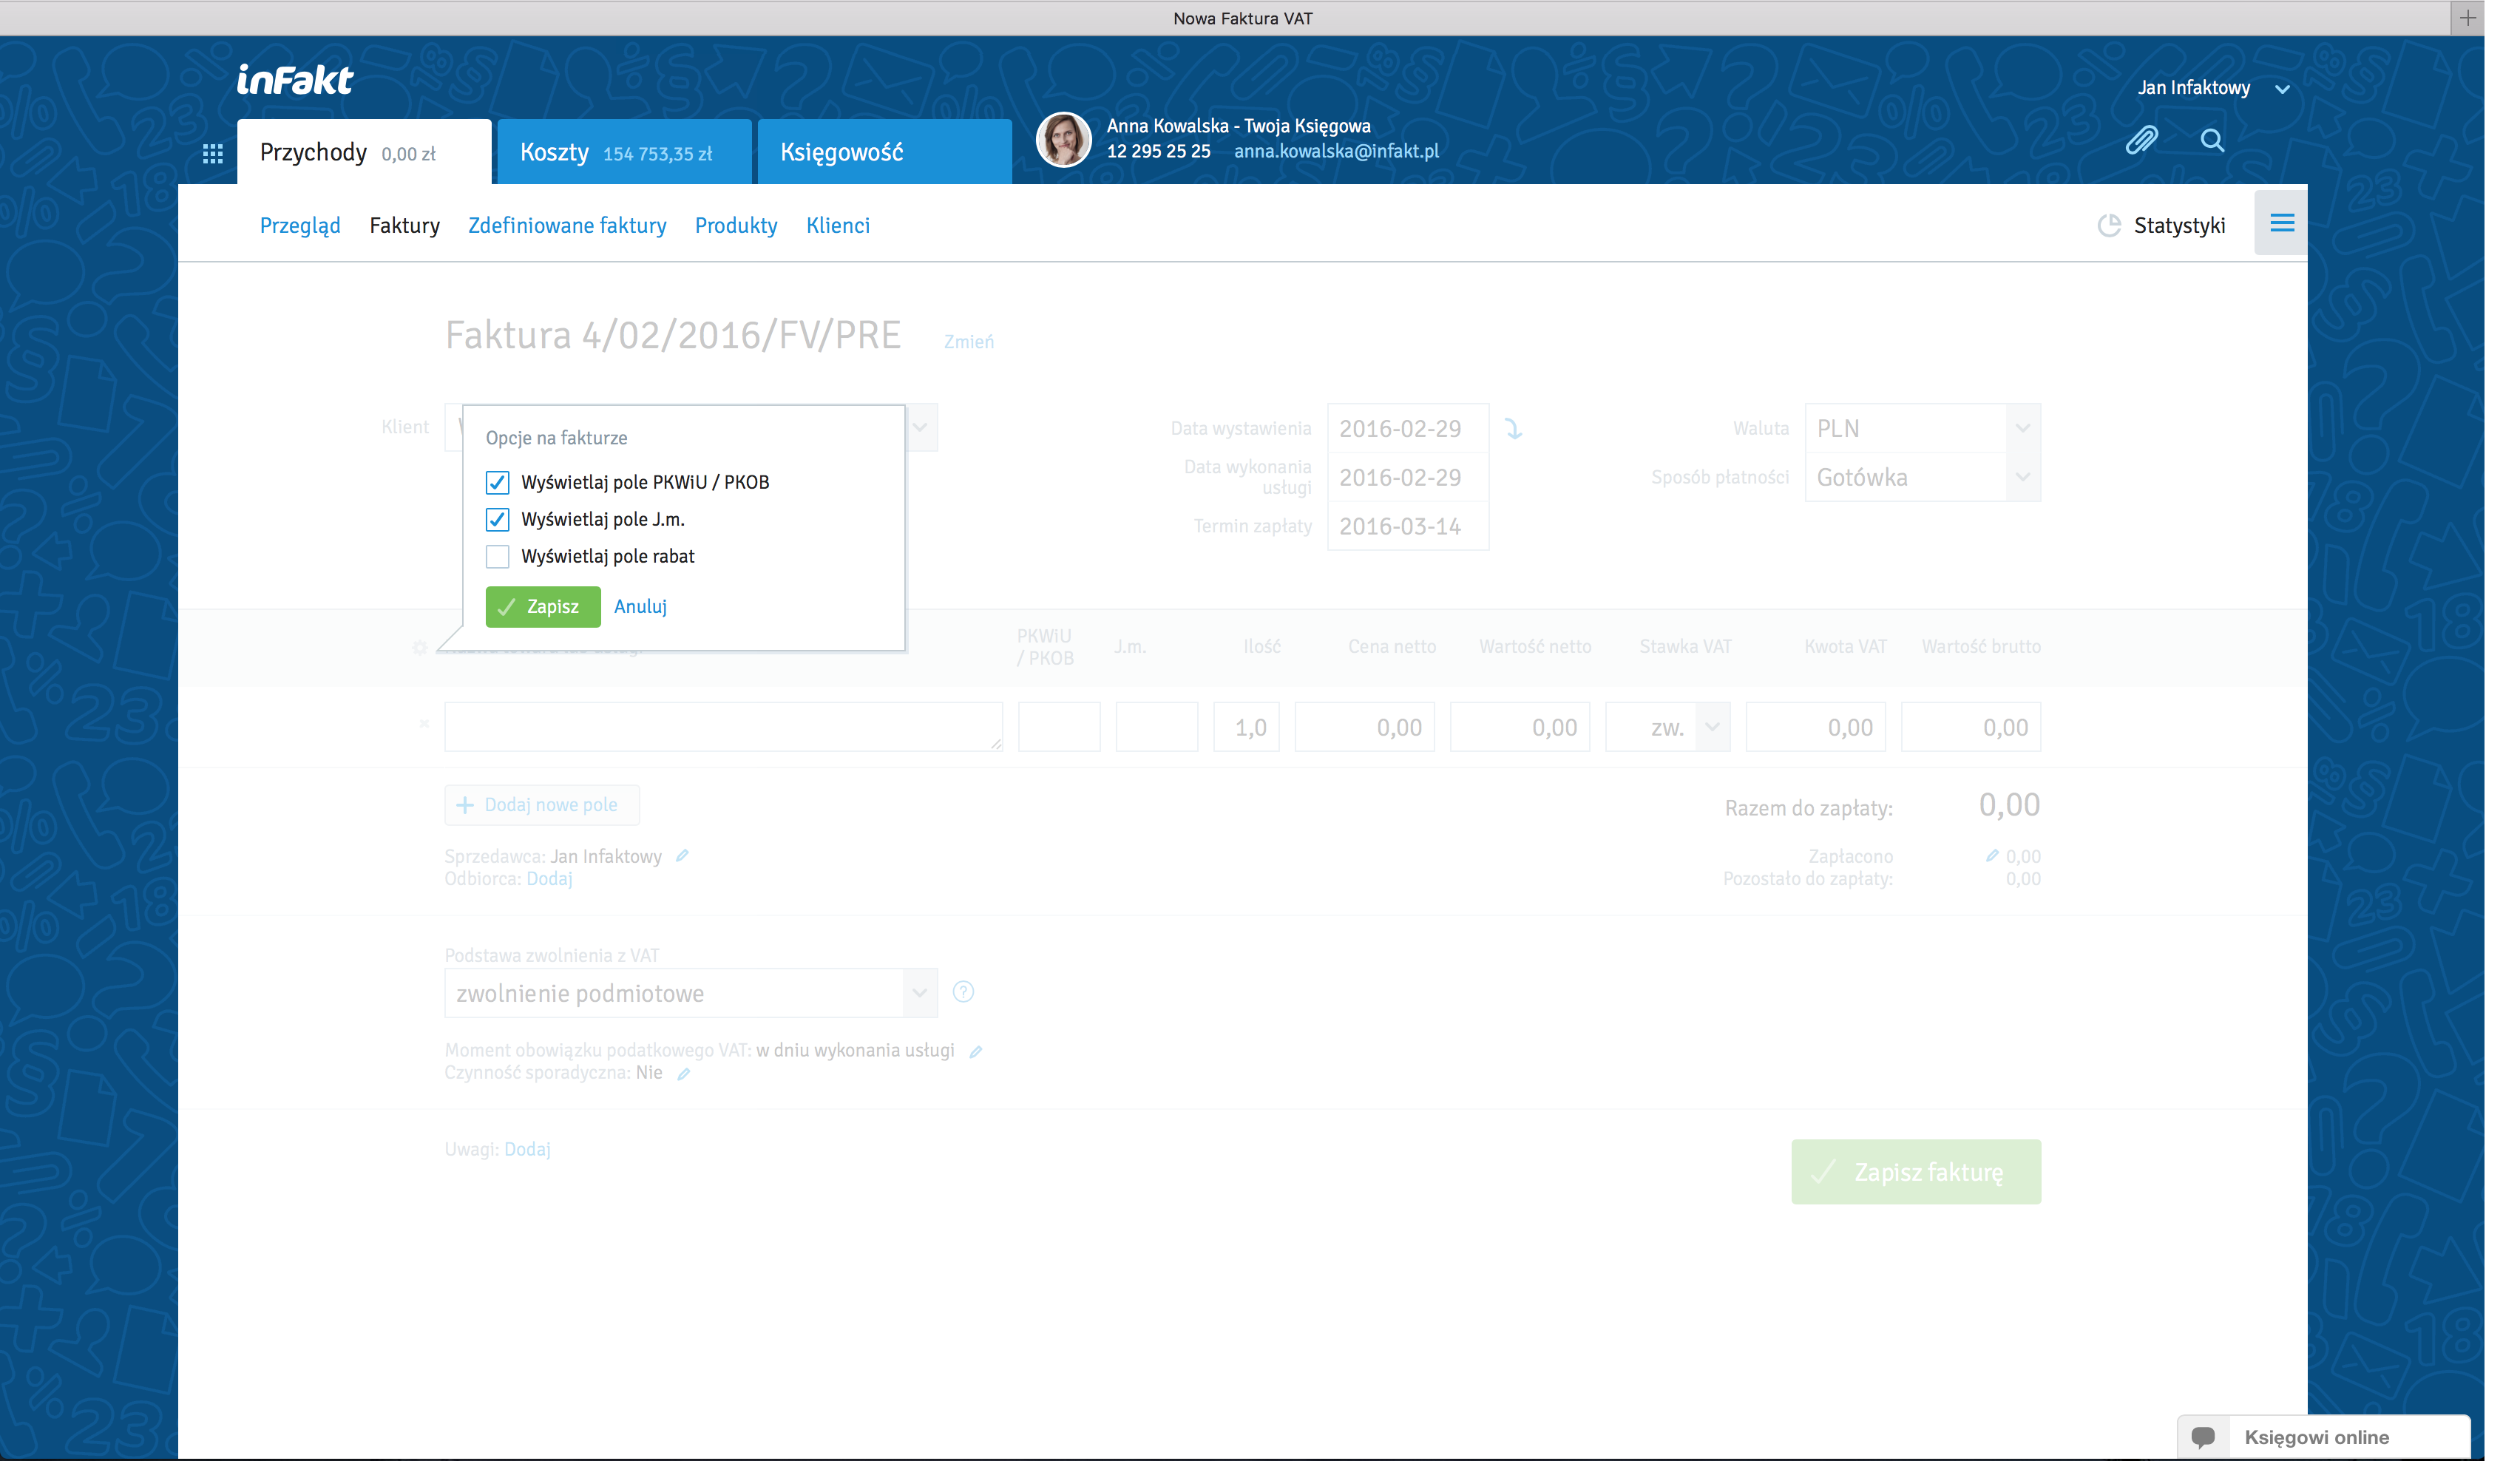Open the Przegląd submenu
This screenshot has height=1461, width=2520.
(x=300, y=226)
